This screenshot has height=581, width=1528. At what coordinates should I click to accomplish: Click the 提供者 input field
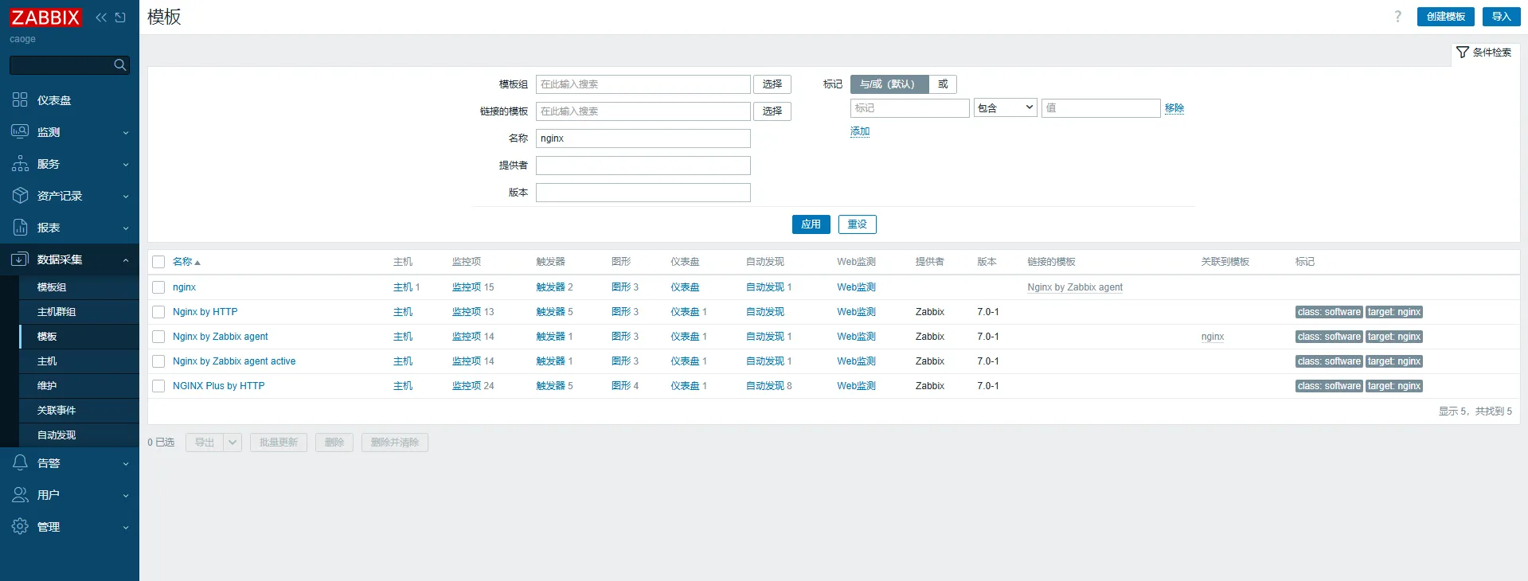pyautogui.click(x=643, y=166)
